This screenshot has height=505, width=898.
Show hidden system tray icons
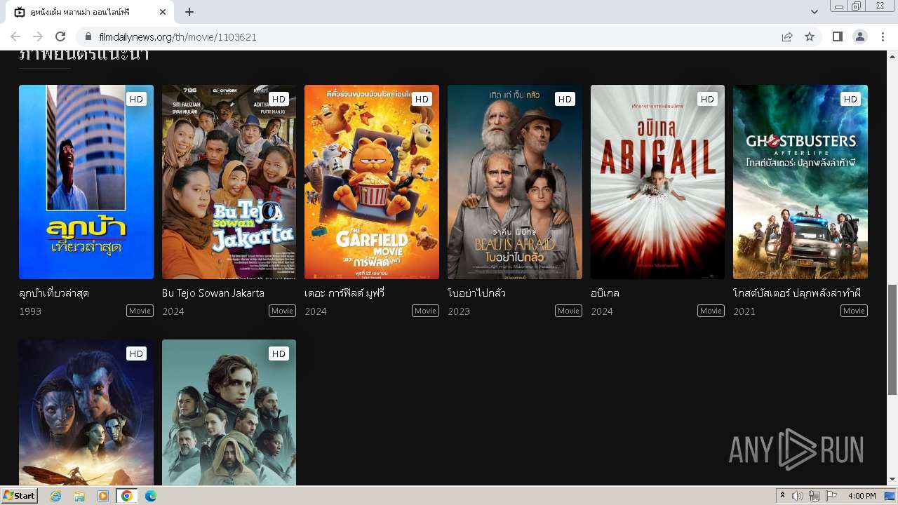(782, 496)
